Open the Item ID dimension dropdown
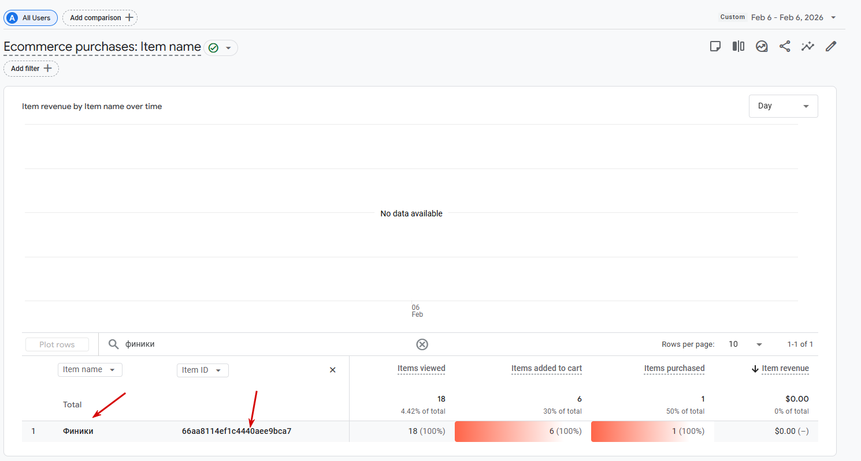The width and height of the screenshot is (861, 461). (202, 370)
